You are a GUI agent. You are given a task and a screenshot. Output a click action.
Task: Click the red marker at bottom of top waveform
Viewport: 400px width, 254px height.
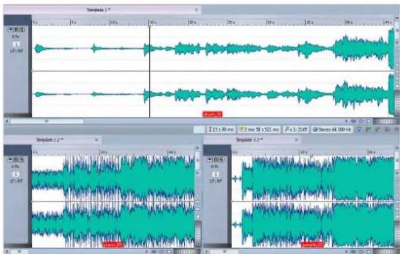(x=213, y=114)
